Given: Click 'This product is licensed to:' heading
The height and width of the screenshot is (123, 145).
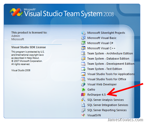Looking at the screenshot, I should pos(29,32).
